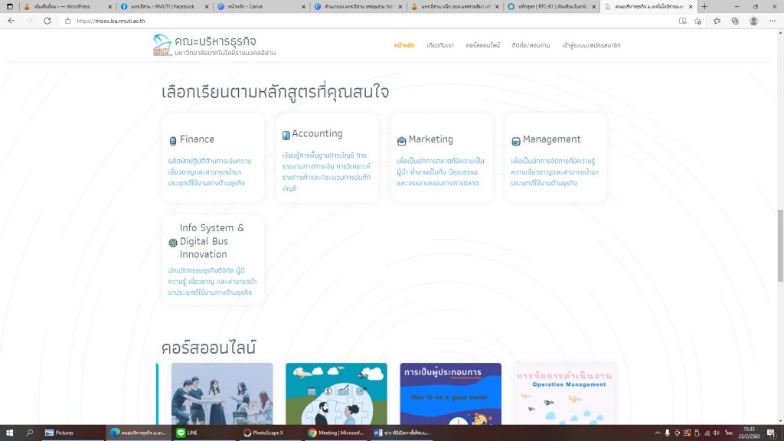784x441 pixels.
Task: Click the browser profile avatar
Action: click(753, 21)
